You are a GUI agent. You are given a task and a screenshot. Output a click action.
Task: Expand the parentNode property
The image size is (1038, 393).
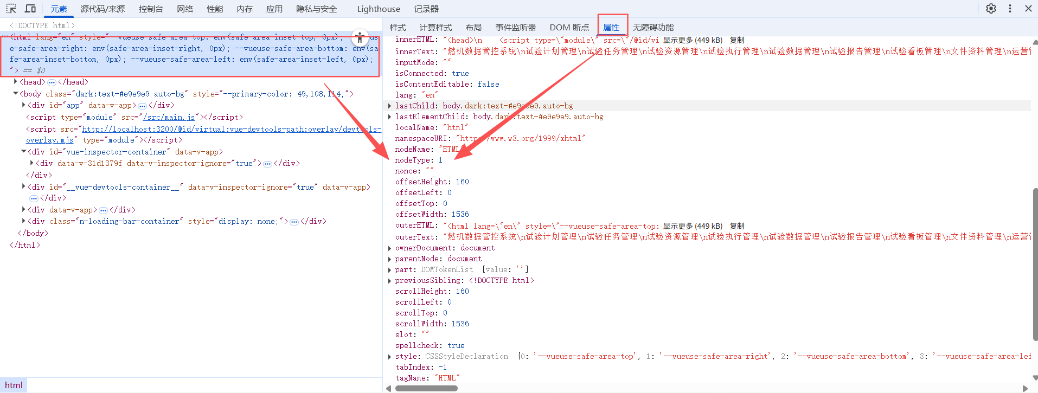click(x=390, y=259)
